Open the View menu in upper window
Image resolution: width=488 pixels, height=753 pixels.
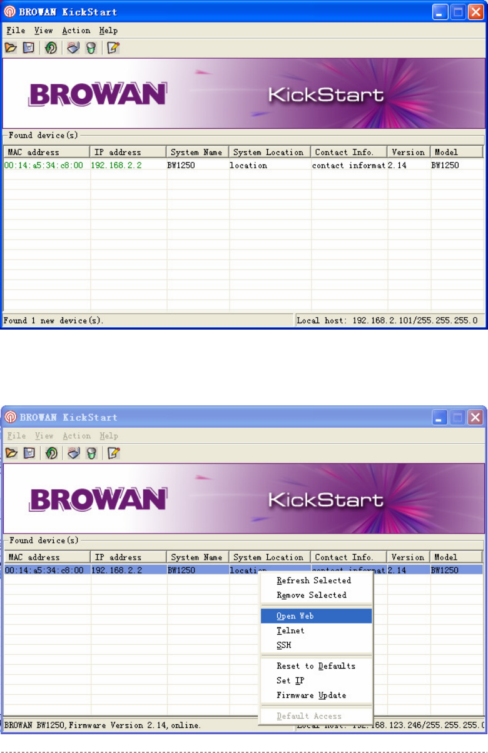point(43,30)
